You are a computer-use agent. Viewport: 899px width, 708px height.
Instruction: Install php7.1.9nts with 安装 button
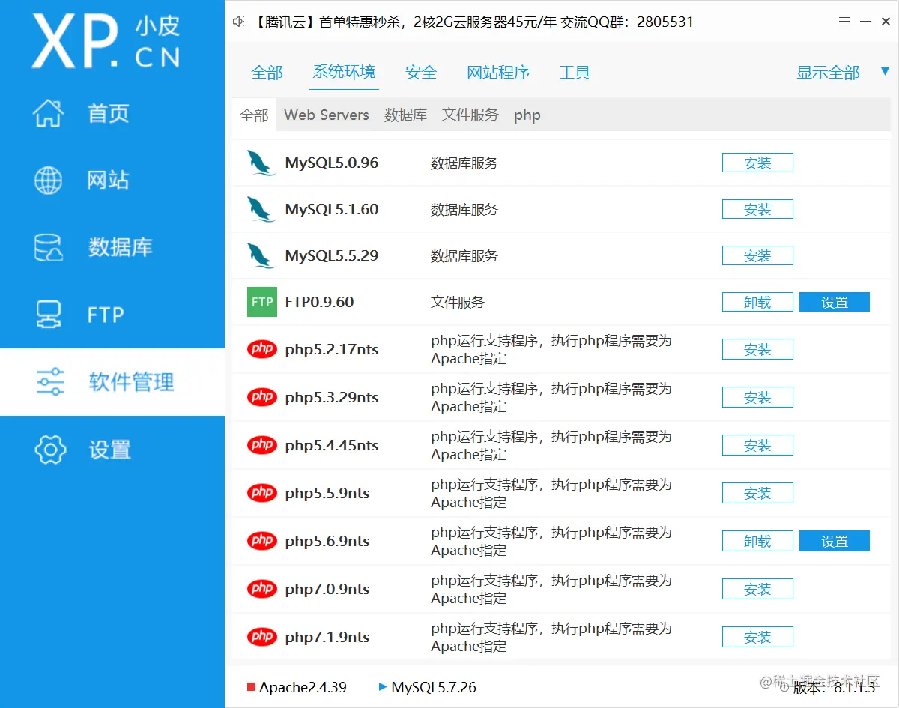(x=757, y=637)
